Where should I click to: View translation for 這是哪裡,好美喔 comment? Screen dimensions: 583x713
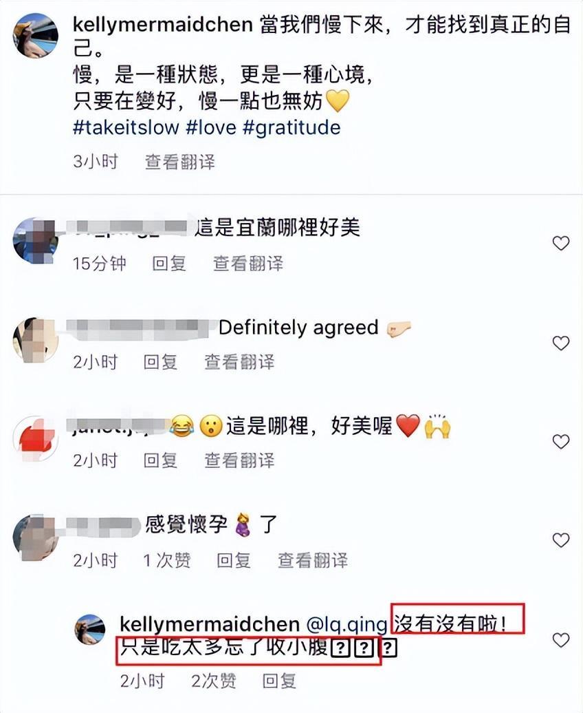(x=239, y=460)
